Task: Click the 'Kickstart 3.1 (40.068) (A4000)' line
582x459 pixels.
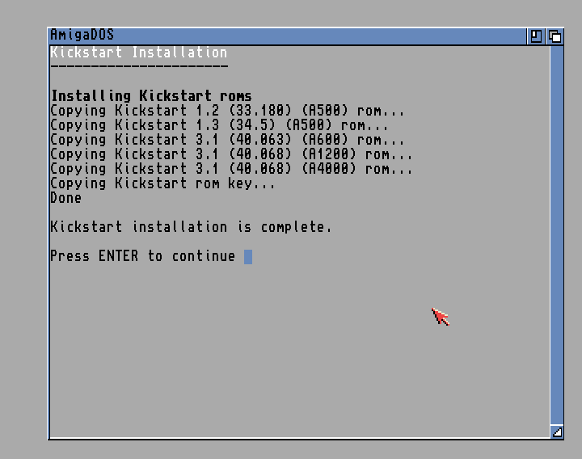Action: tap(231, 168)
